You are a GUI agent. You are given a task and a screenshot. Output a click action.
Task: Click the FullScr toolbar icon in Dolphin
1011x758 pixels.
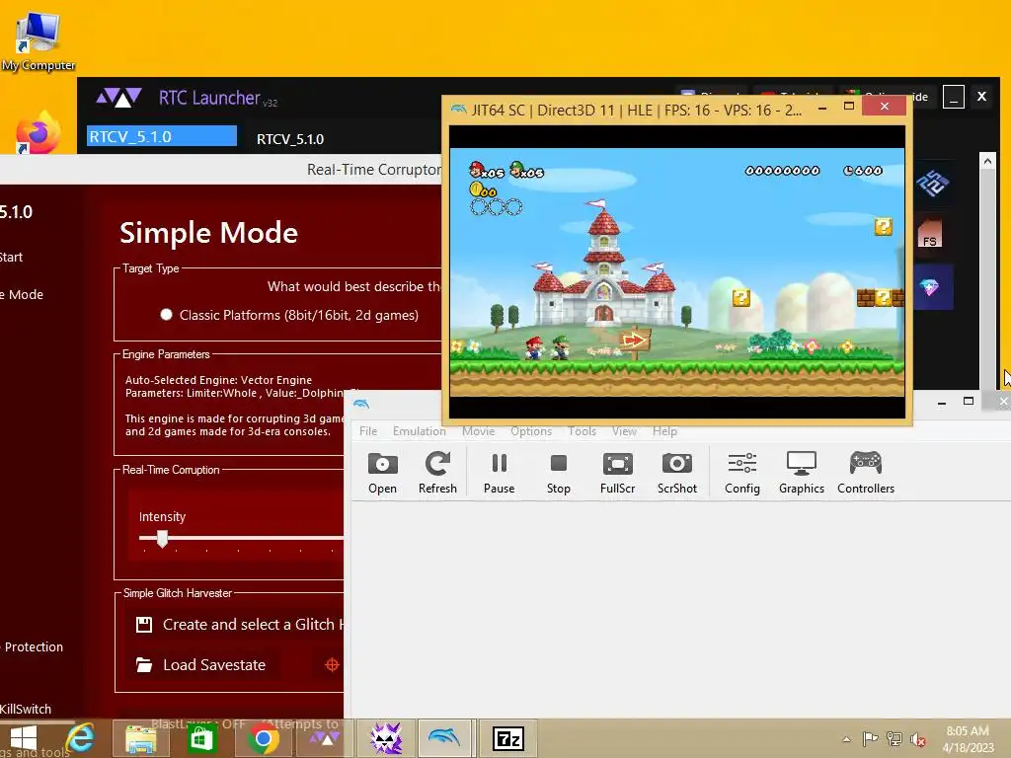coord(617,473)
